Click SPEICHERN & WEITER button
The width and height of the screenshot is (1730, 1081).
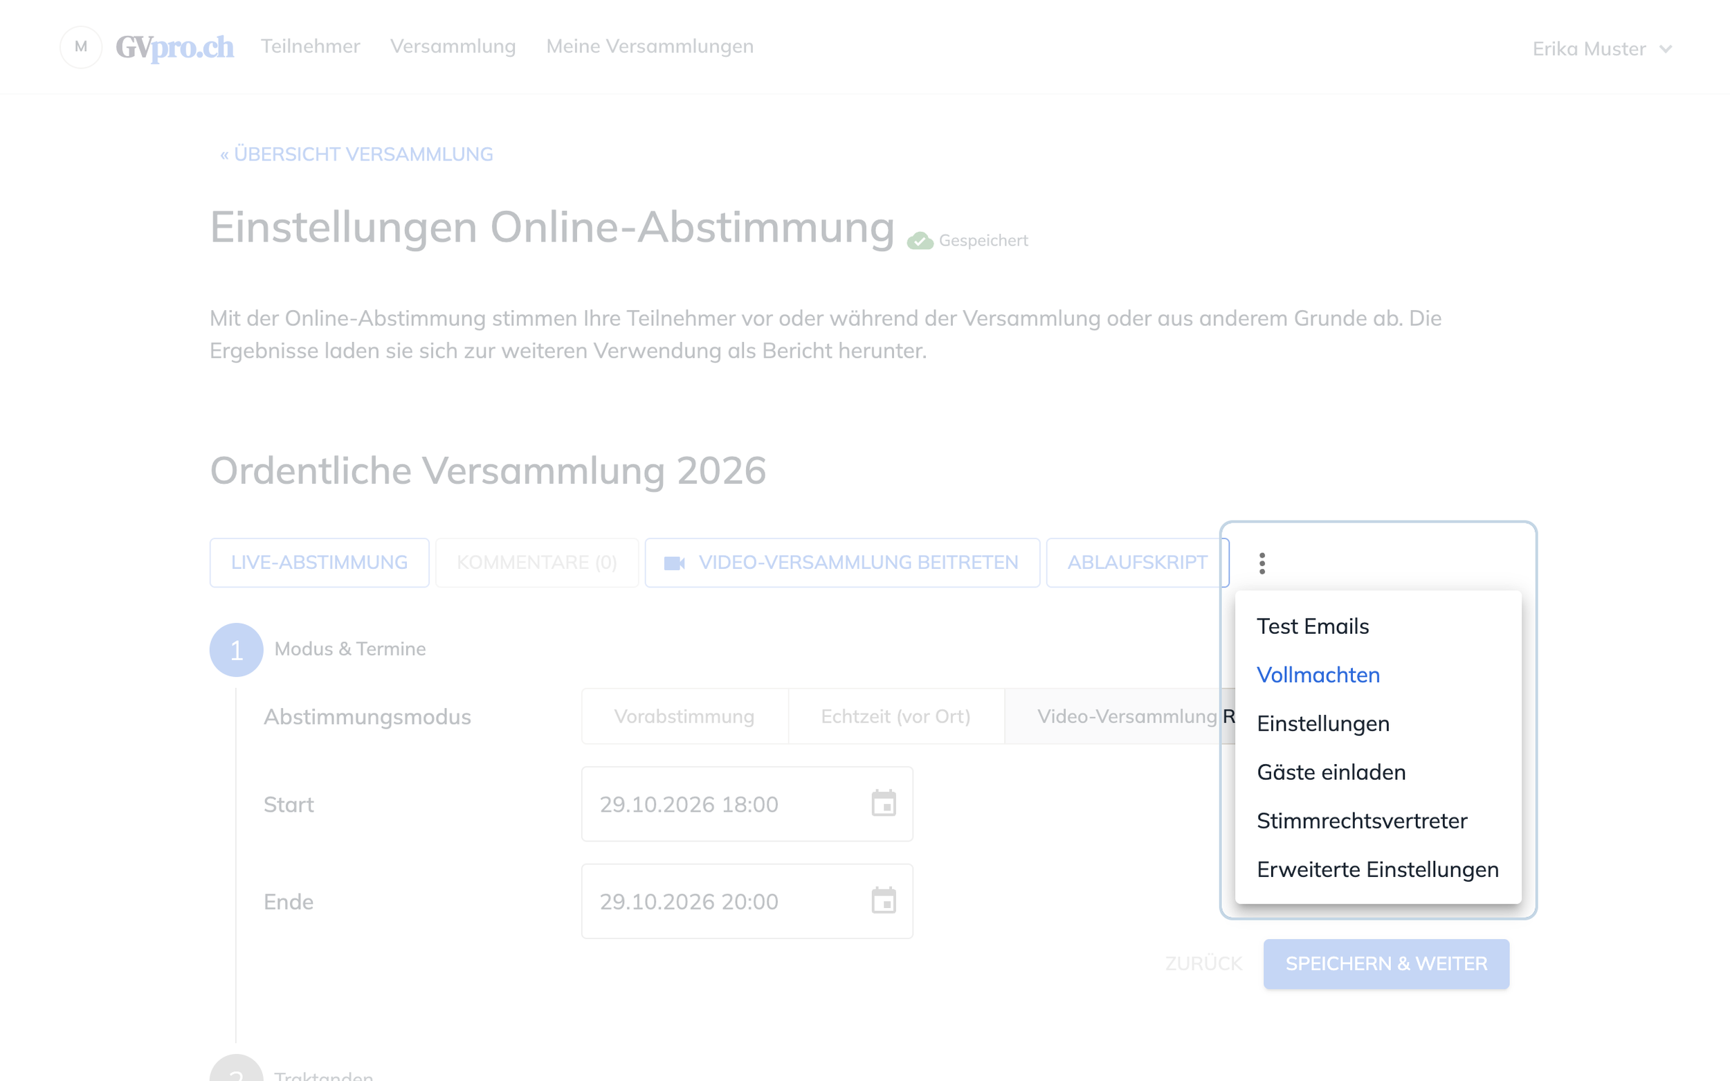[1386, 964]
